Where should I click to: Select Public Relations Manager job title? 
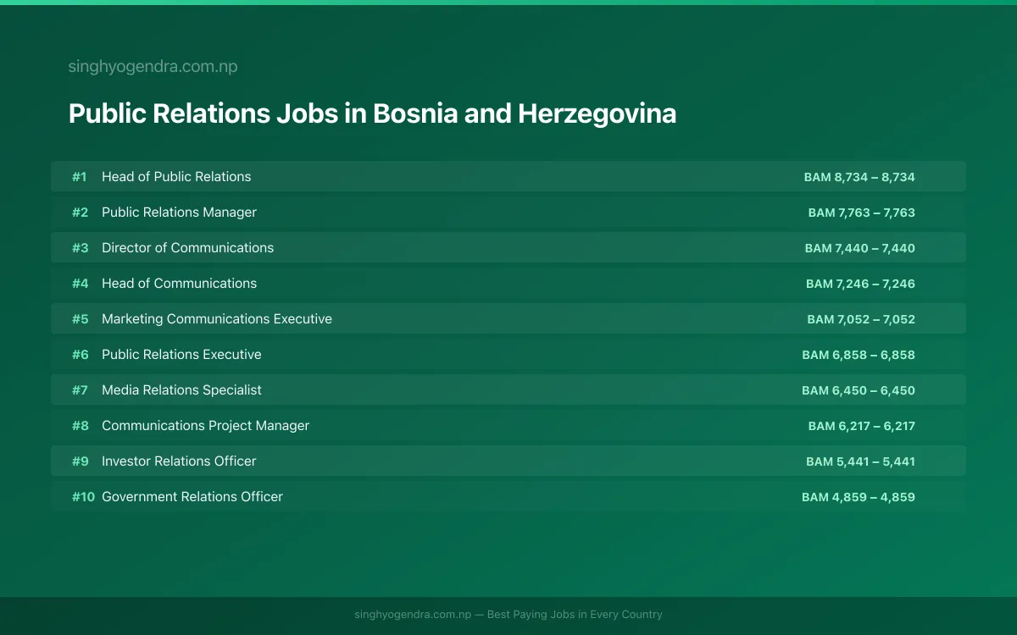(179, 213)
